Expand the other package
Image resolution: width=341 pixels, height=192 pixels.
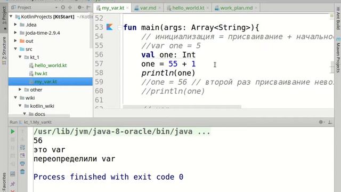20,90
